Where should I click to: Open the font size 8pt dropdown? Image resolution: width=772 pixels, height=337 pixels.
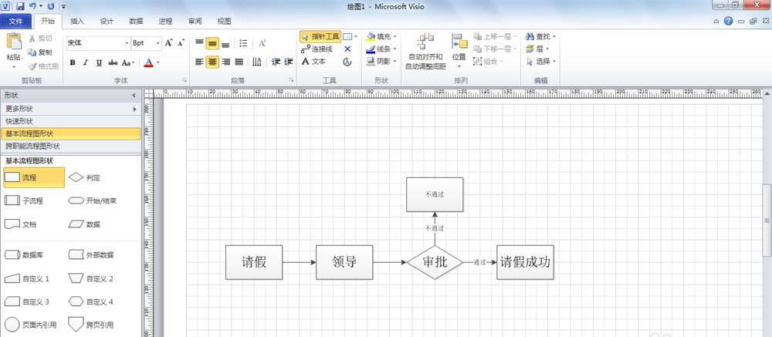coord(158,43)
